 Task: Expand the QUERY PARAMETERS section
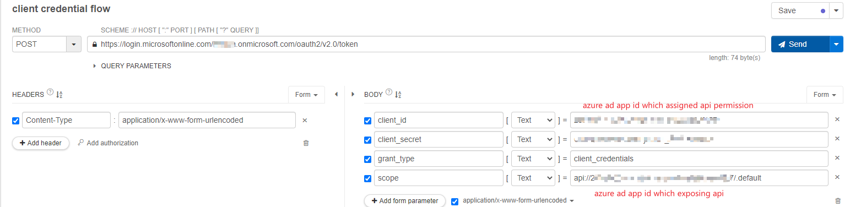(x=133, y=66)
